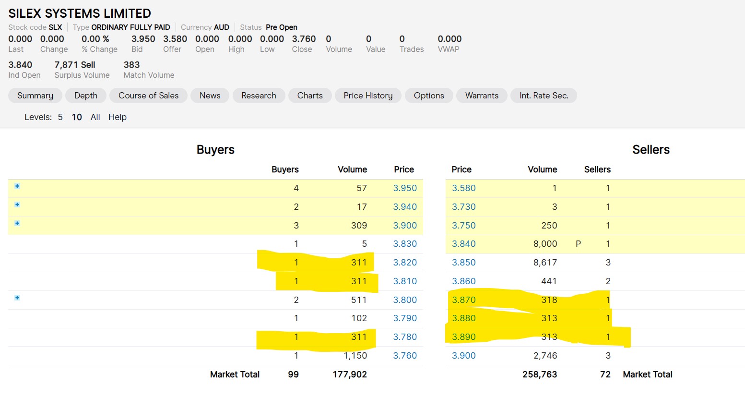The height and width of the screenshot is (397, 745).
Task: Click buyer price 3.800
Action: (405, 300)
